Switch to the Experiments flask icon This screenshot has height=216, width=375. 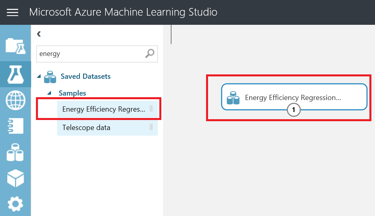click(15, 74)
